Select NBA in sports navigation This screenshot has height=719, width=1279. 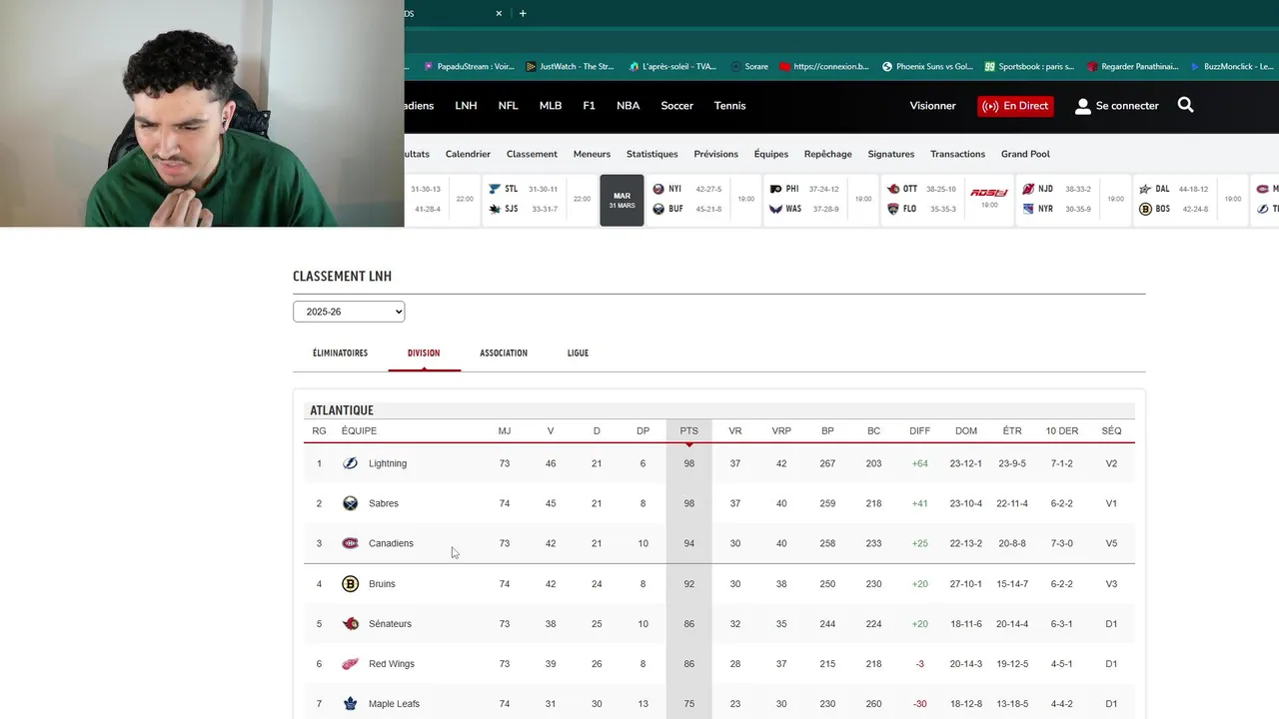click(628, 106)
